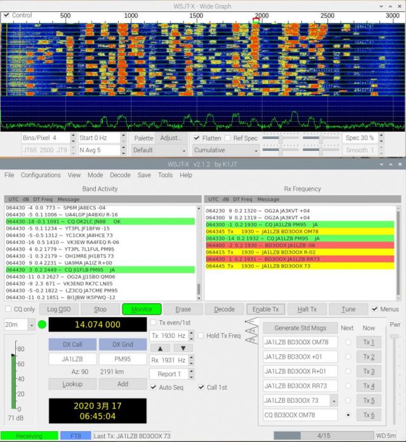Enable the Ref Spec checkbox
Image resolution: width=406 pixels, height=442 pixels.
point(228,138)
